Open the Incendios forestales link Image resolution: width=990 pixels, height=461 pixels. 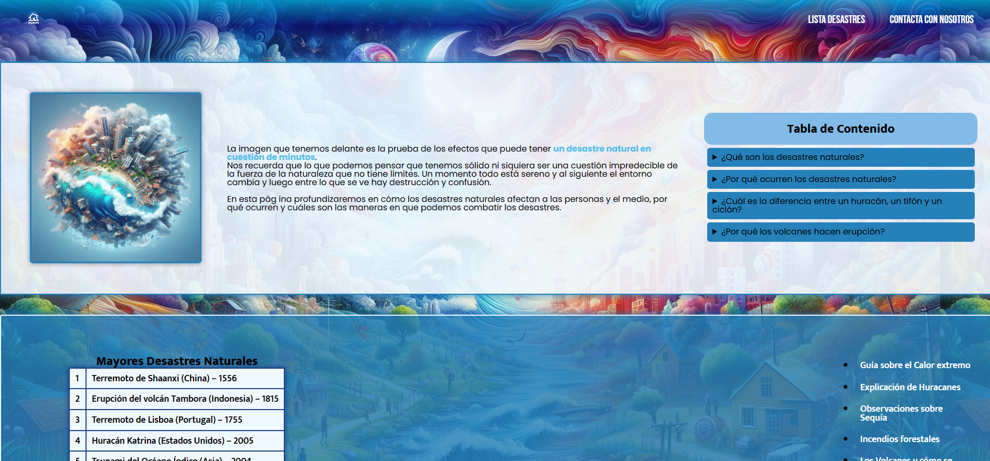click(899, 439)
